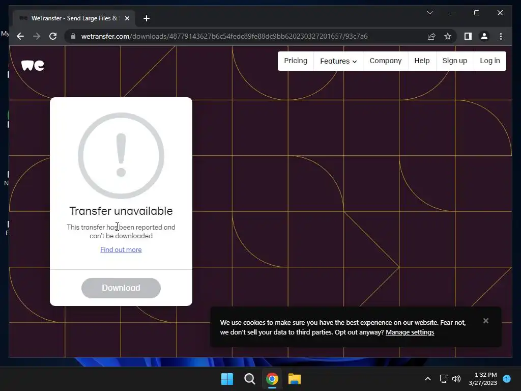This screenshot has width=521, height=391.
Task: Click Log in in navigation
Action: click(x=490, y=61)
